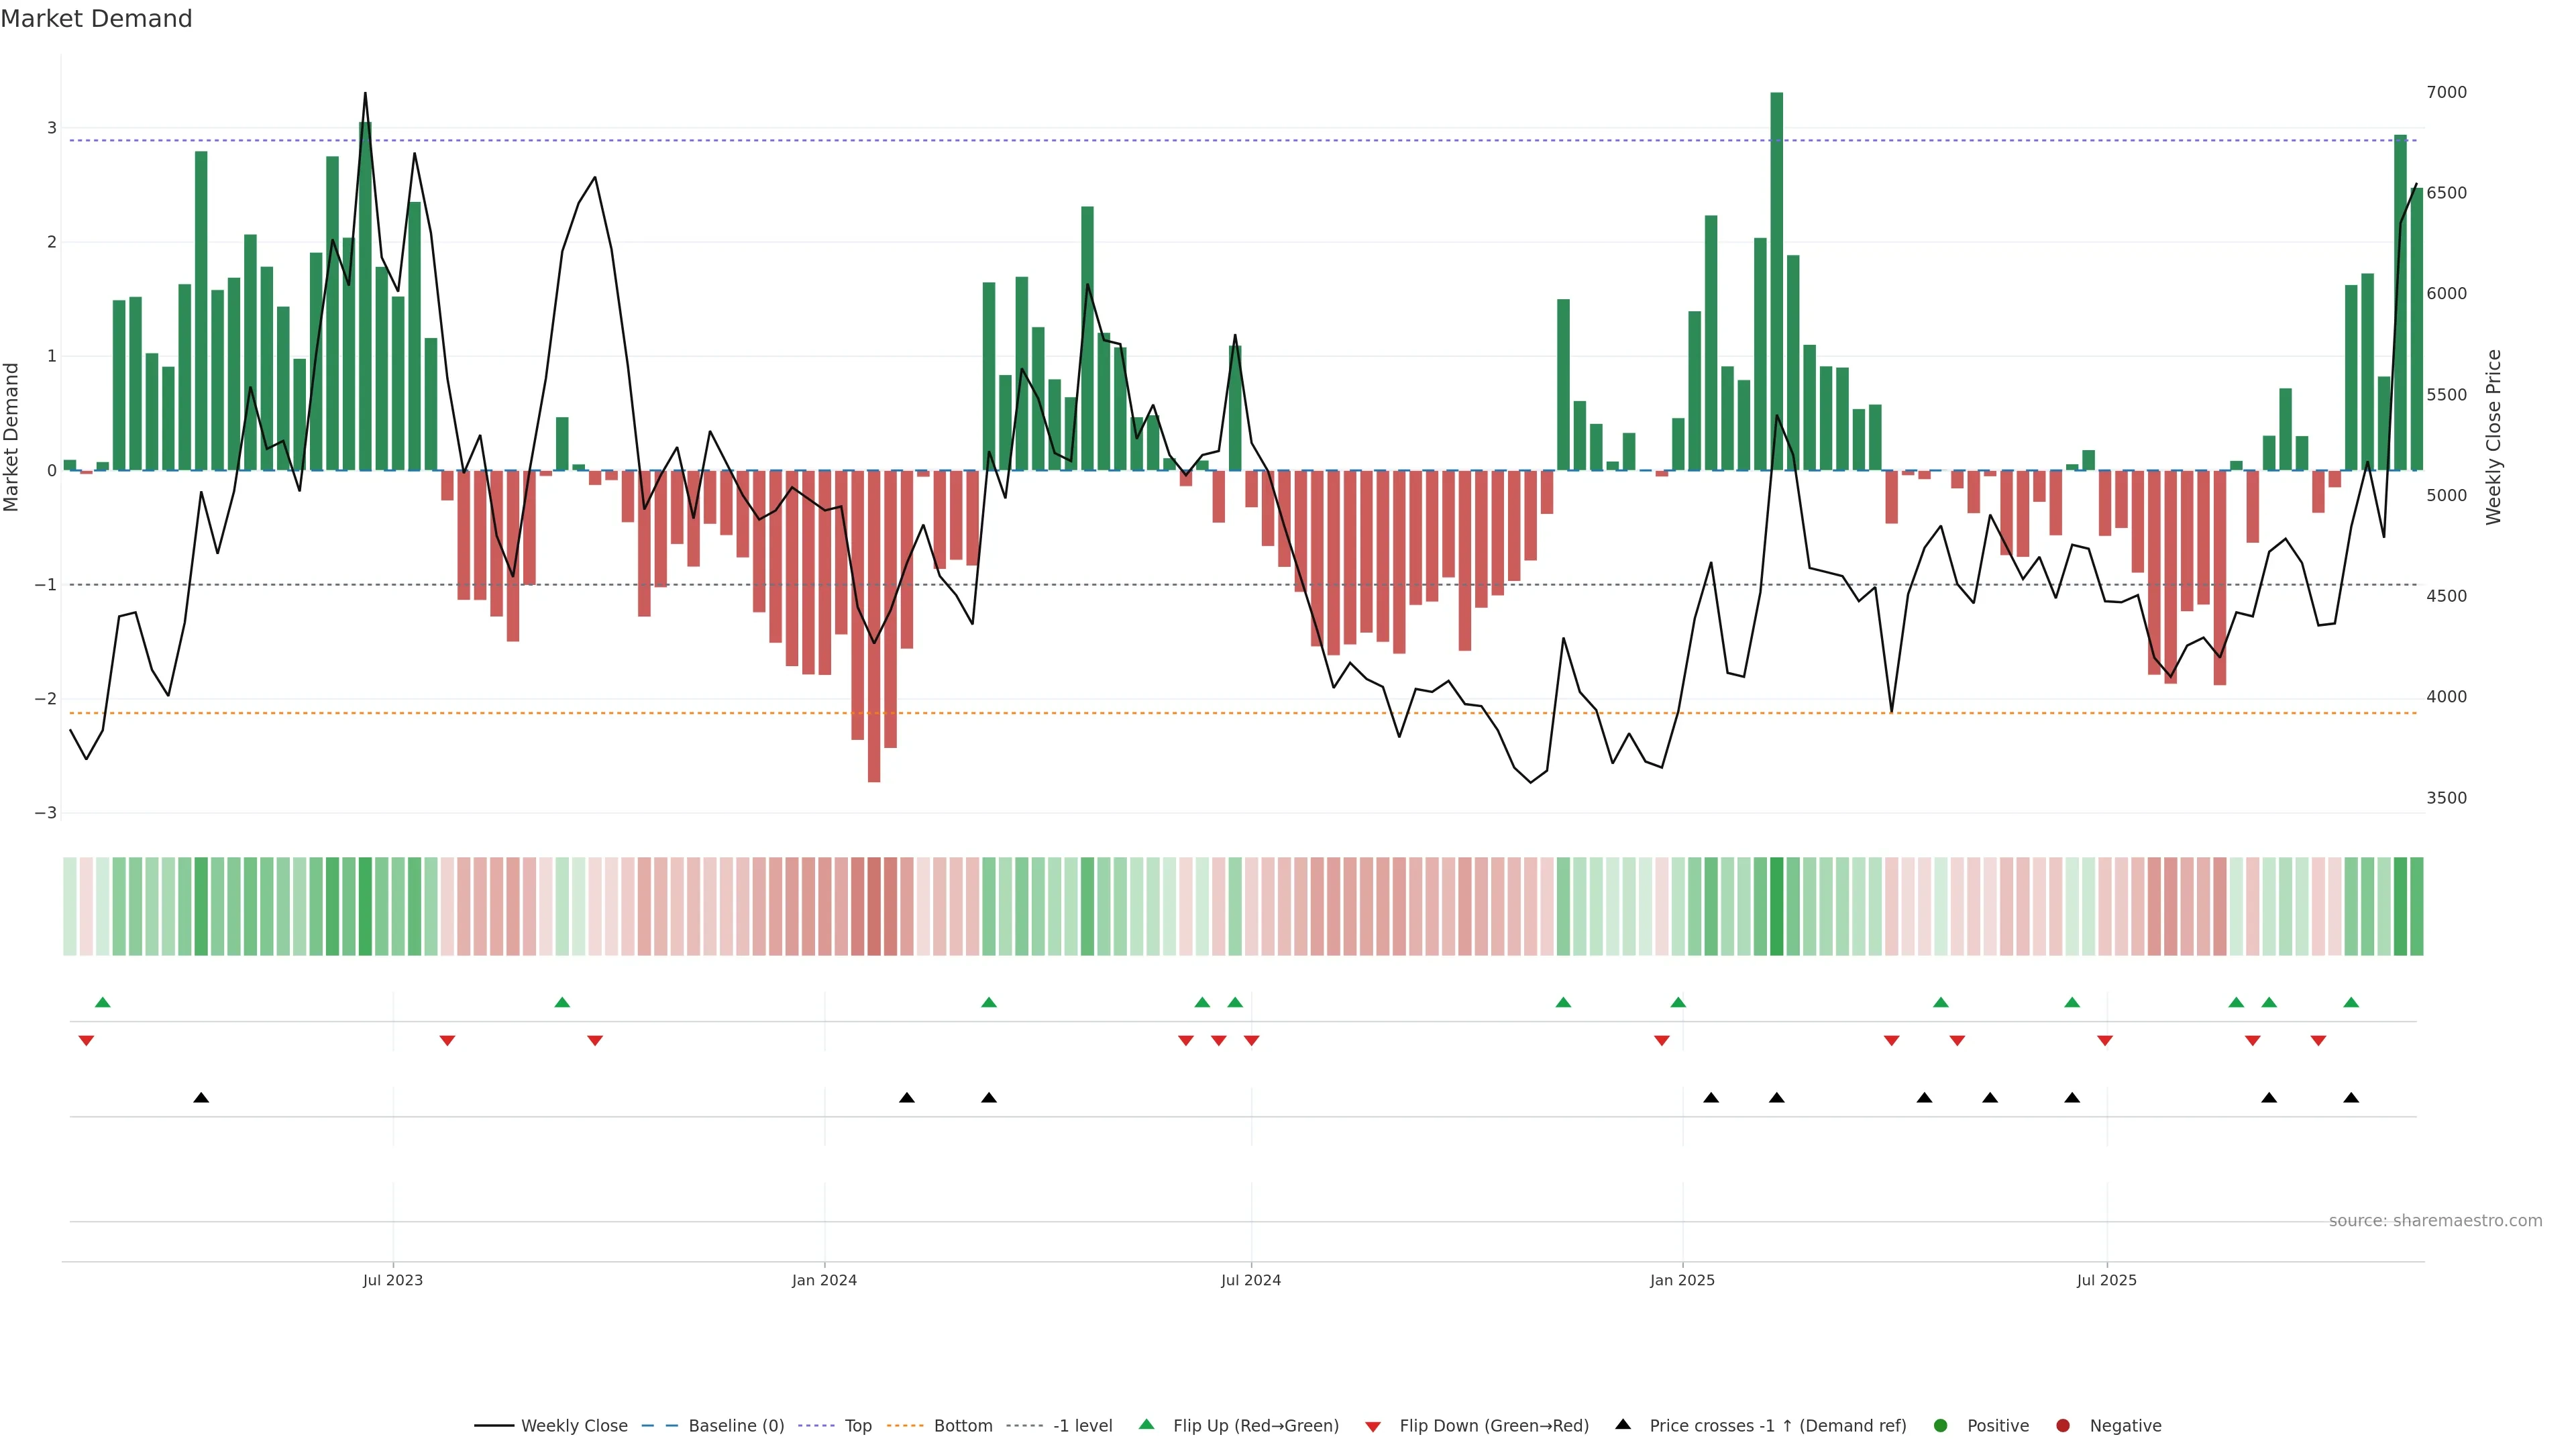
Task: Toggle the -1 level legend entry
Action: (x=1082, y=1425)
